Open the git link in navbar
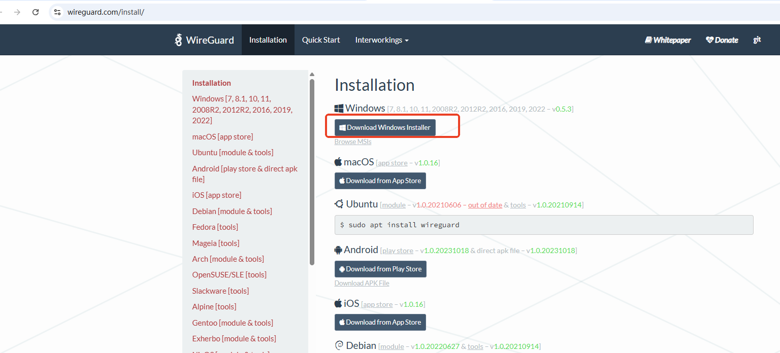Image resolution: width=780 pixels, height=353 pixels. [757, 40]
